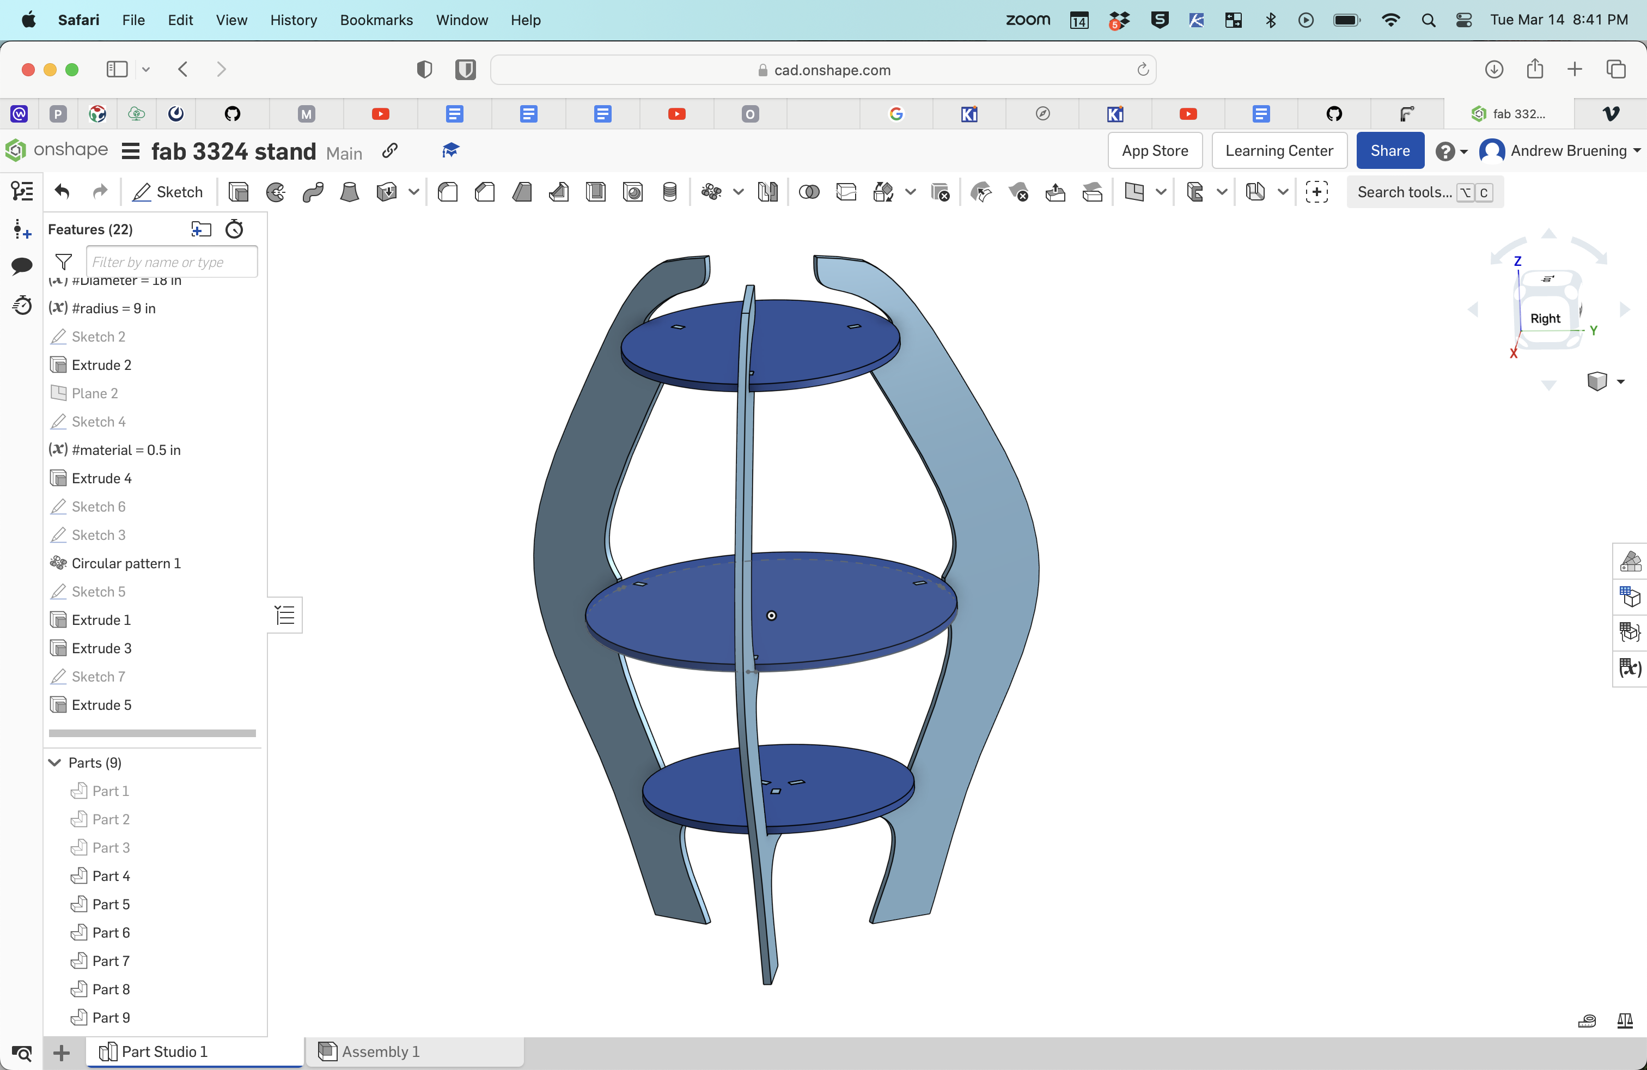Screen dimensions: 1647x1070
Task: Select the Sweep tool
Action: coord(313,192)
